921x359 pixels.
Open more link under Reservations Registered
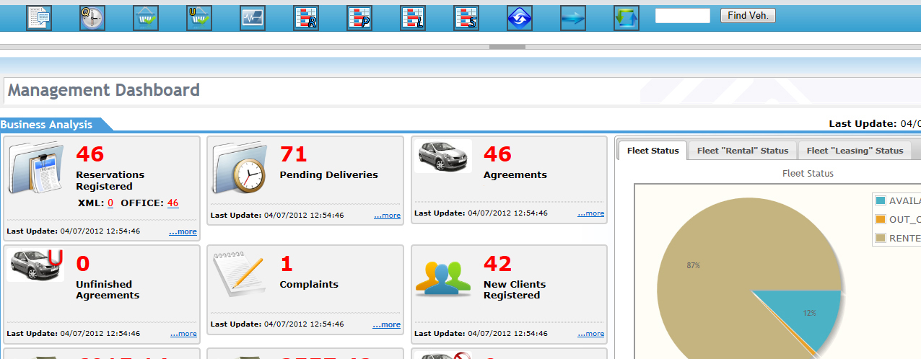tap(183, 232)
